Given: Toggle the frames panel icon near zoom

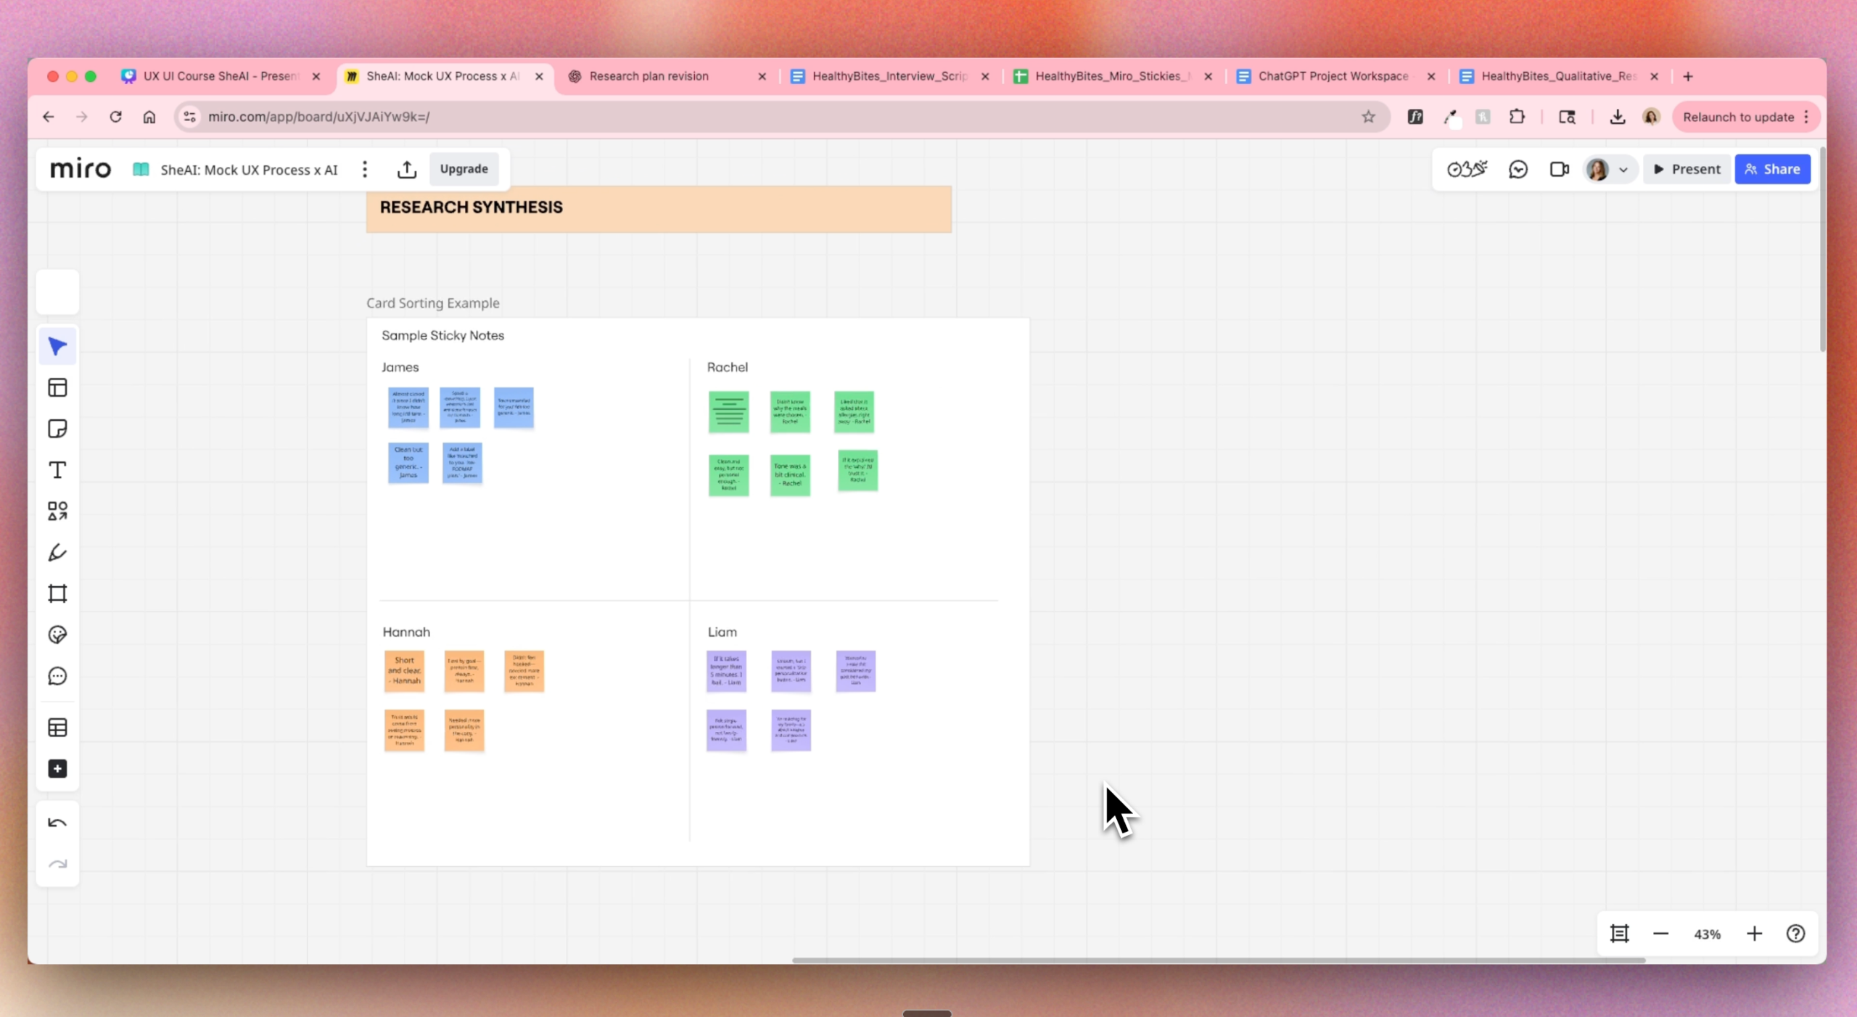Looking at the screenshot, I should point(1619,934).
